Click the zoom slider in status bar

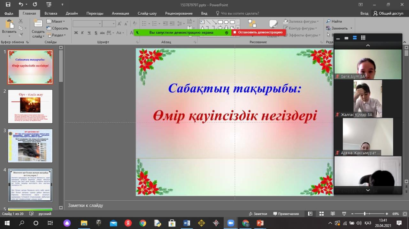tap(365, 214)
